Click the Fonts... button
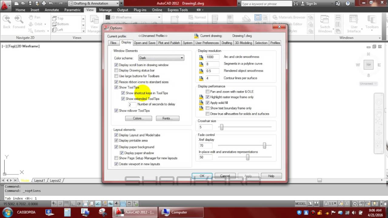The height and width of the screenshot is (218, 388). (x=168, y=118)
